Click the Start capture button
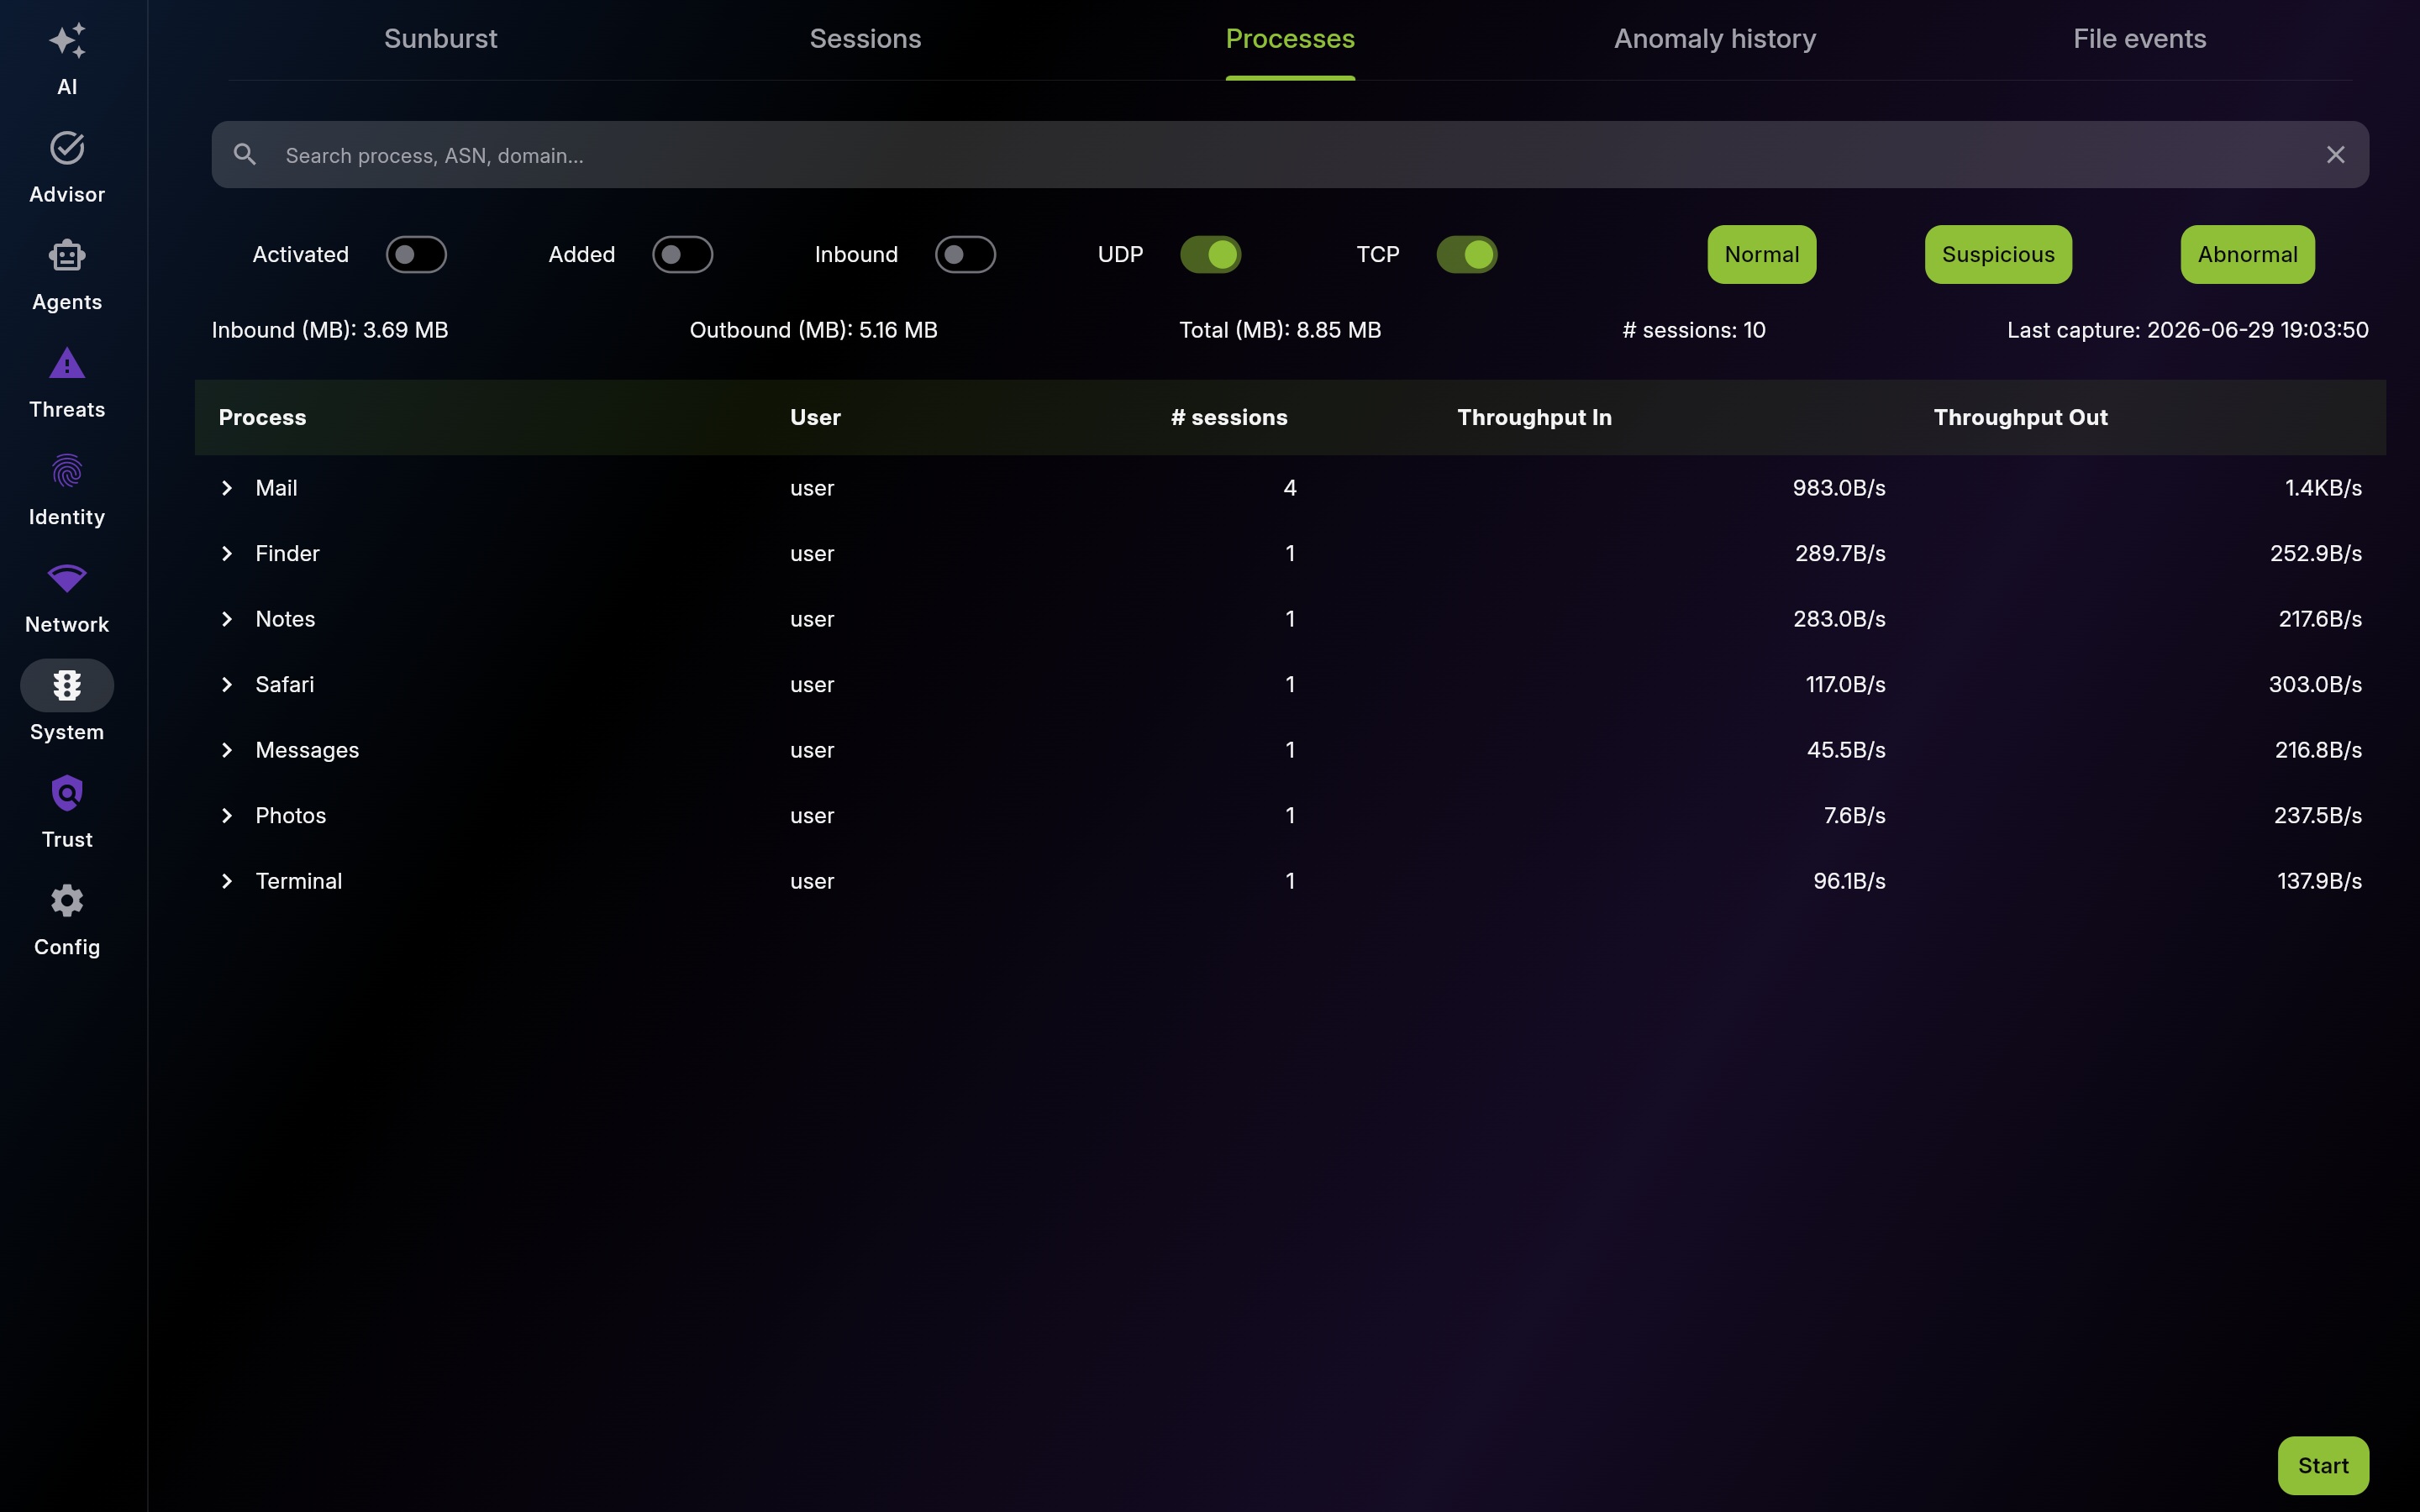This screenshot has width=2420, height=1512. pos(2323,1465)
